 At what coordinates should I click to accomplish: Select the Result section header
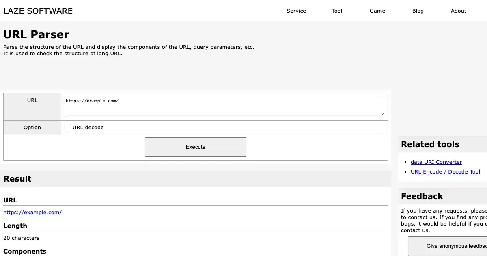coord(17,179)
